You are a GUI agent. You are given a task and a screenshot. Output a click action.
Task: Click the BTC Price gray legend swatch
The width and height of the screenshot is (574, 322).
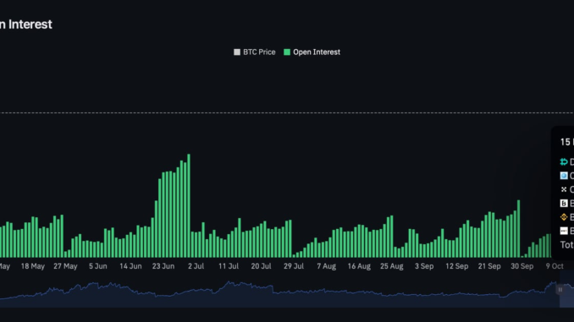point(237,52)
